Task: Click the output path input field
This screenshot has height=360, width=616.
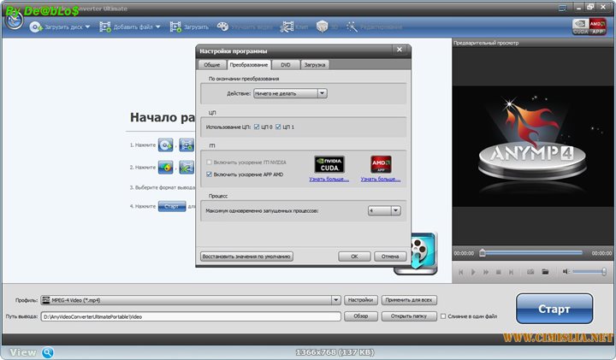Action: [191, 316]
